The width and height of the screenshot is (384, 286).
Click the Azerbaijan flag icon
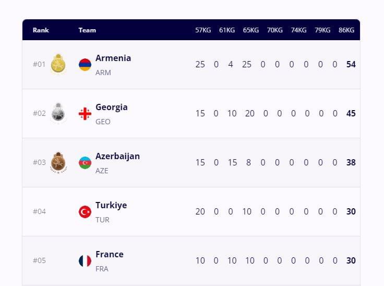click(85, 163)
